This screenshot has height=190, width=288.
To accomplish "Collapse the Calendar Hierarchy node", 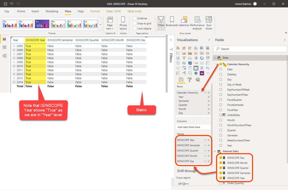I will pos(217,64).
